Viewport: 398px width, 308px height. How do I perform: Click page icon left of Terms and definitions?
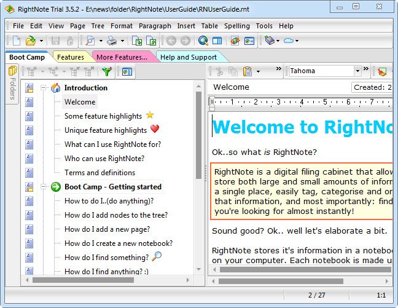[x=29, y=173]
